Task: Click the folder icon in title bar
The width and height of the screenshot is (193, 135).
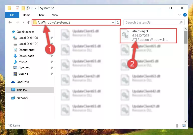Action: (x=9, y=8)
